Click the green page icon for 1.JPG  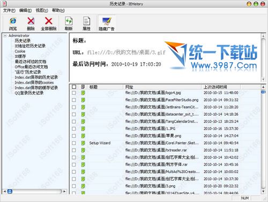[x=83, y=129]
